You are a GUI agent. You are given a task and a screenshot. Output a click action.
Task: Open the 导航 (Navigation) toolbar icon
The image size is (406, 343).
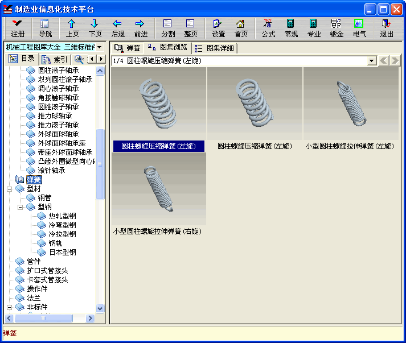[45, 28]
